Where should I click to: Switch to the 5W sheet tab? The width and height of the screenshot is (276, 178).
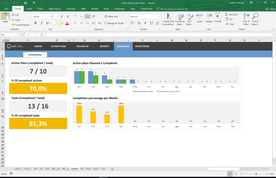pos(35,169)
